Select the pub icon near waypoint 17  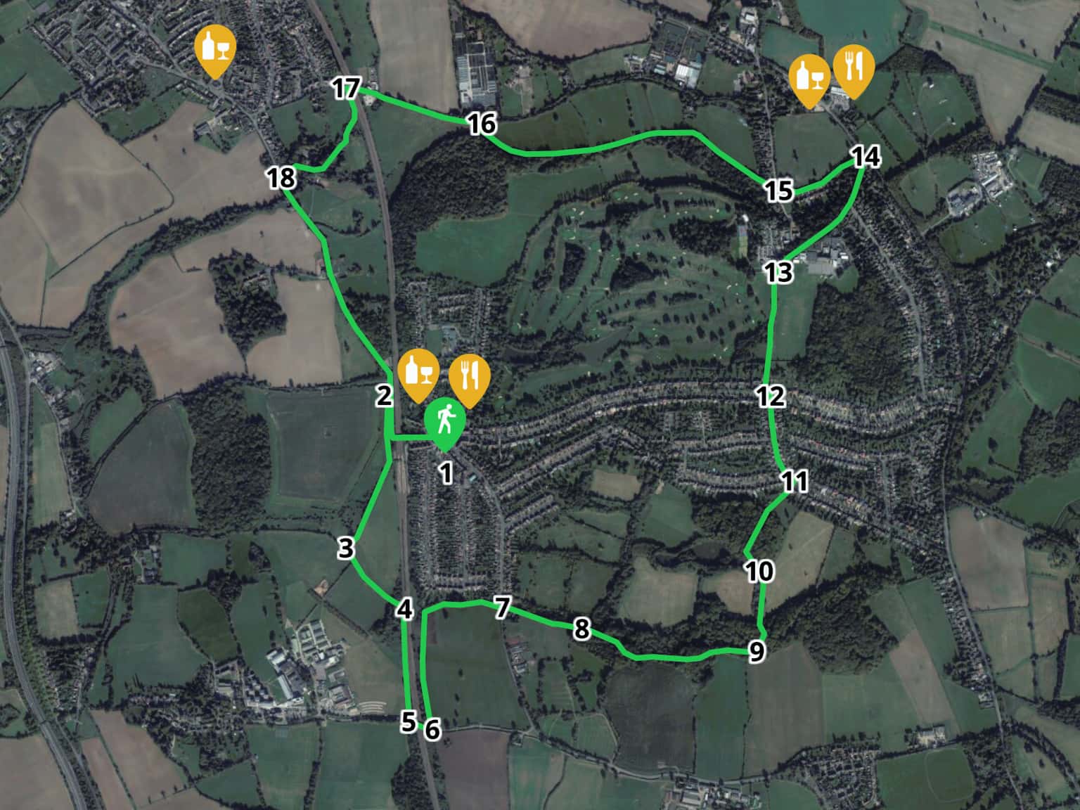pyautogui.click(x=215, y=51)
